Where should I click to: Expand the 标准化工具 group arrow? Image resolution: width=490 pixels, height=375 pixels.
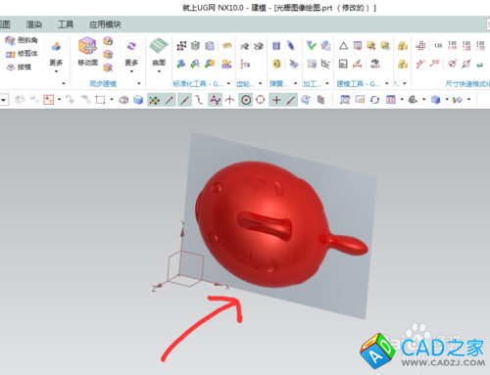[x=228, y=83]
